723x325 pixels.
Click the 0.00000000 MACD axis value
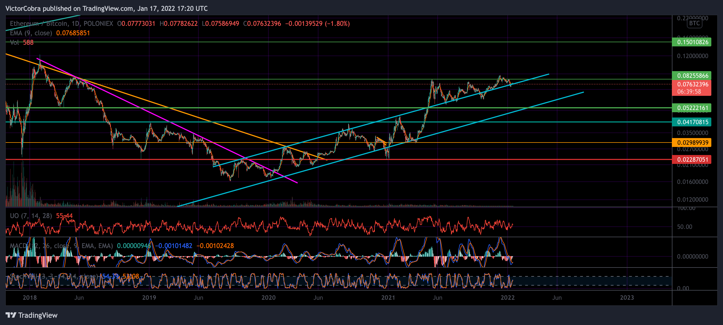click(692, 256)
